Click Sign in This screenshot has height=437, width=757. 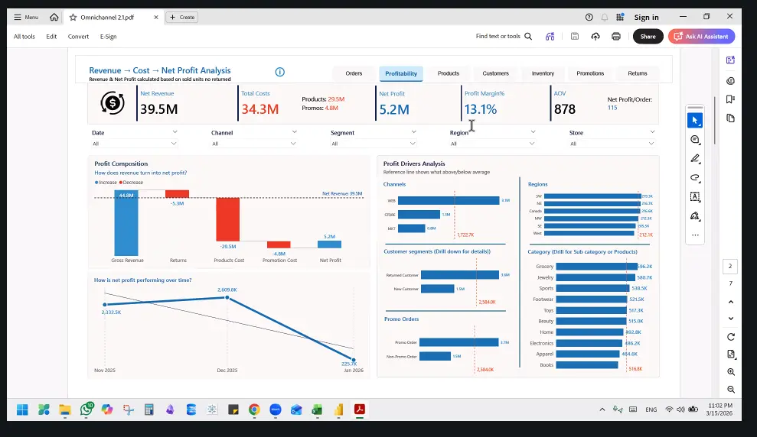click(647, 18)
